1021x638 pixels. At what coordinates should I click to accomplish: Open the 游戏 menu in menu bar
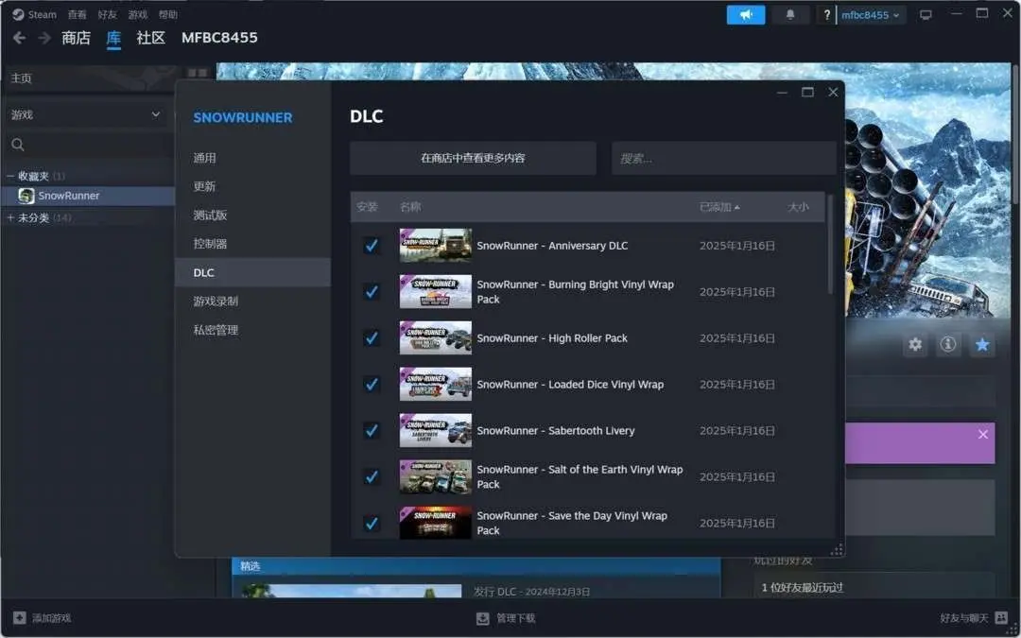(137, 14)
